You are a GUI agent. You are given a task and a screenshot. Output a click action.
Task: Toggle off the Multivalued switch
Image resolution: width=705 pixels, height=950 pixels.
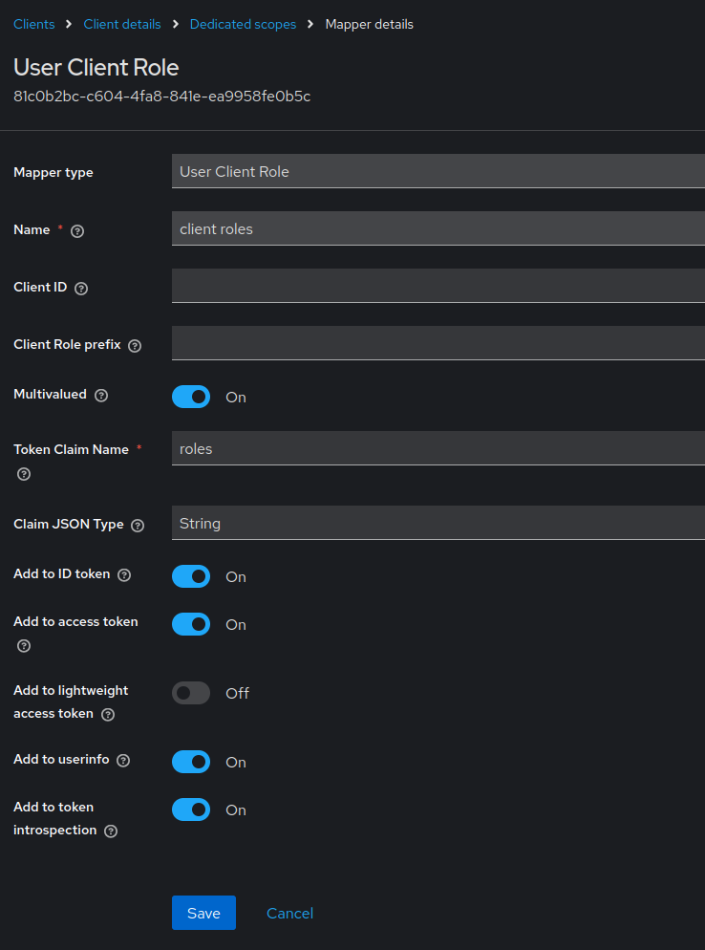[191, 397]
